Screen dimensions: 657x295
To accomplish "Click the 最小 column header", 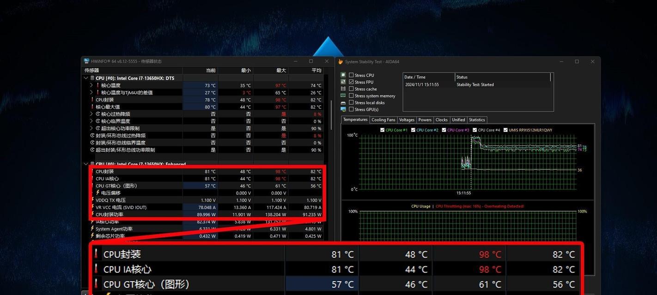I will coord(236,71).
